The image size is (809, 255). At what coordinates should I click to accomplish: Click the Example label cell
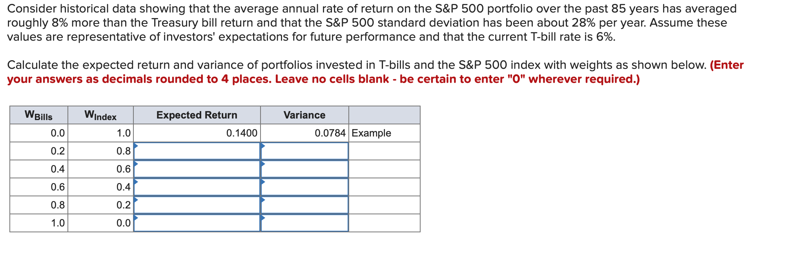371,133
